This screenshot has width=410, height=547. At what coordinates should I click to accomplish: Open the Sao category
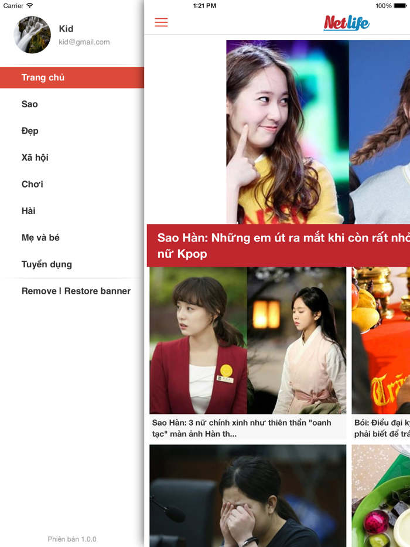pos(72,104)
